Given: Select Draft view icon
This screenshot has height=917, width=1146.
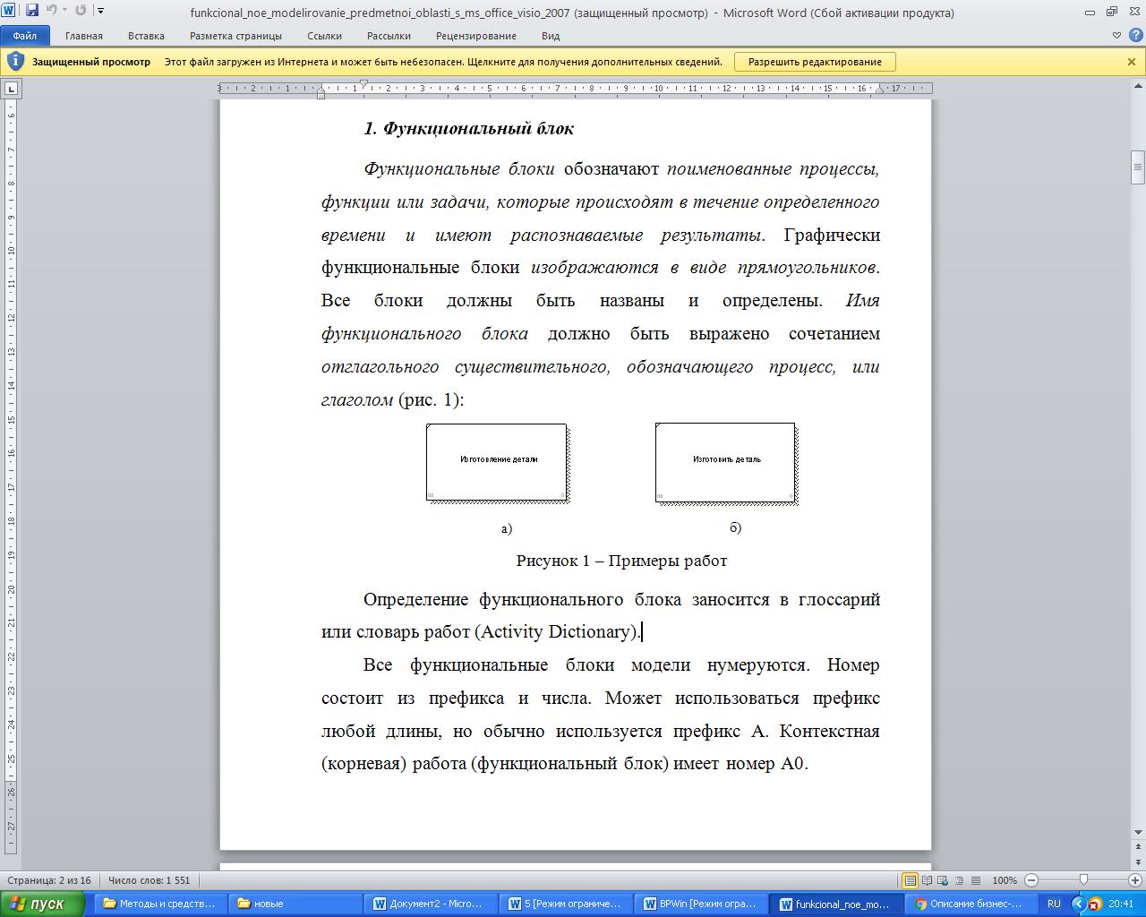Looking at the screenshot, I should coord(976,880).
